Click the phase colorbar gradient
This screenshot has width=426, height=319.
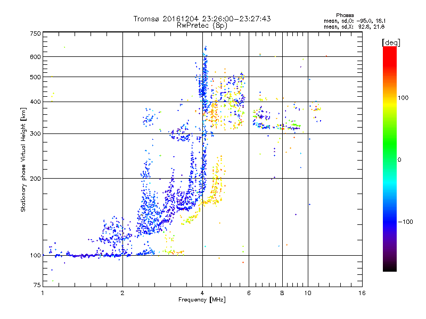coord(390,158)
